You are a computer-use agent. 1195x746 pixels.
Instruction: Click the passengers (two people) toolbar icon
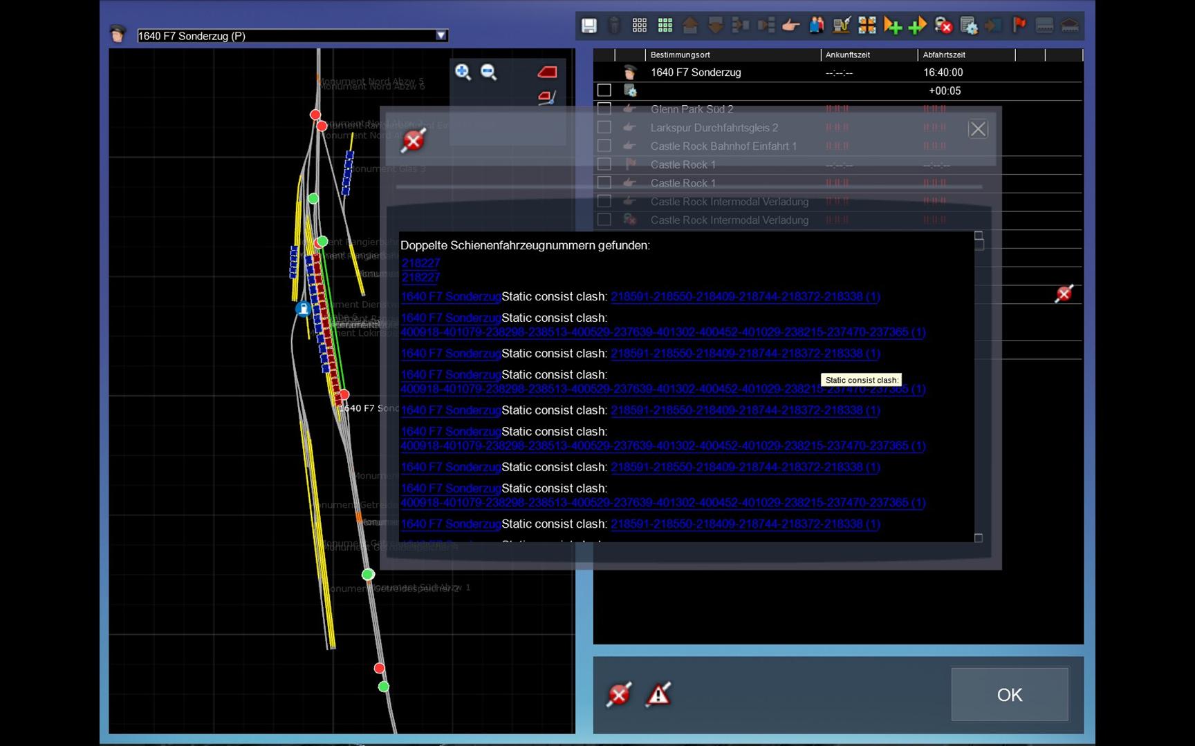coord(817,26)
